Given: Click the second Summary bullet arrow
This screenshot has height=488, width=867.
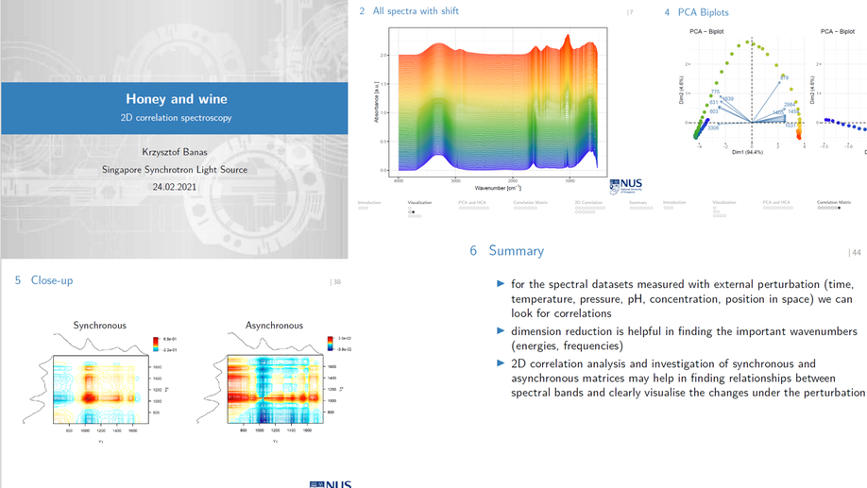Looking at the screenshot, I should point(501,330).
